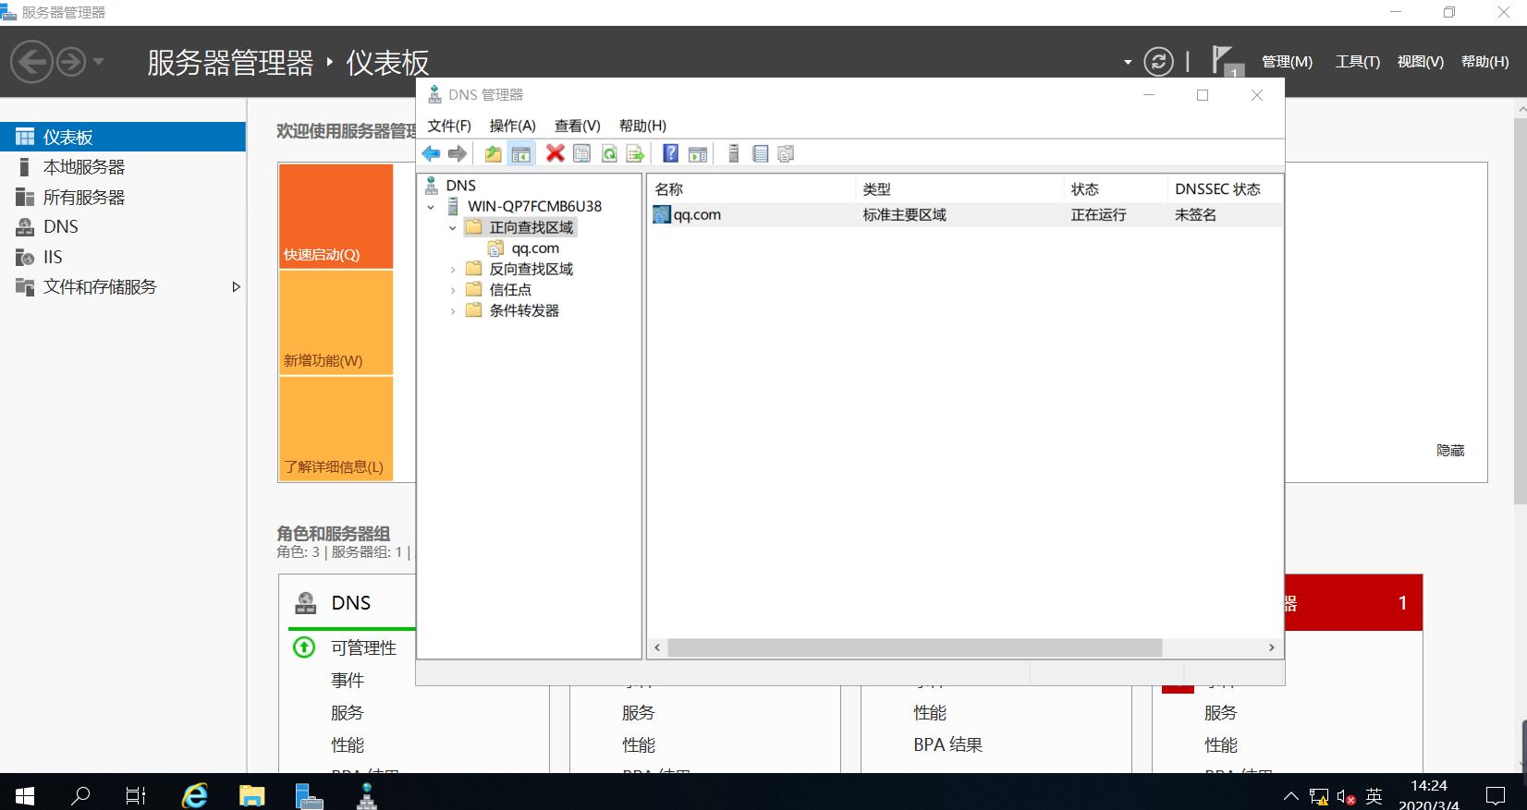Click the blue Back arrow in DNS Manager
The width and height of the screenshot is (1527, 810).
click(x=431, y=153)
